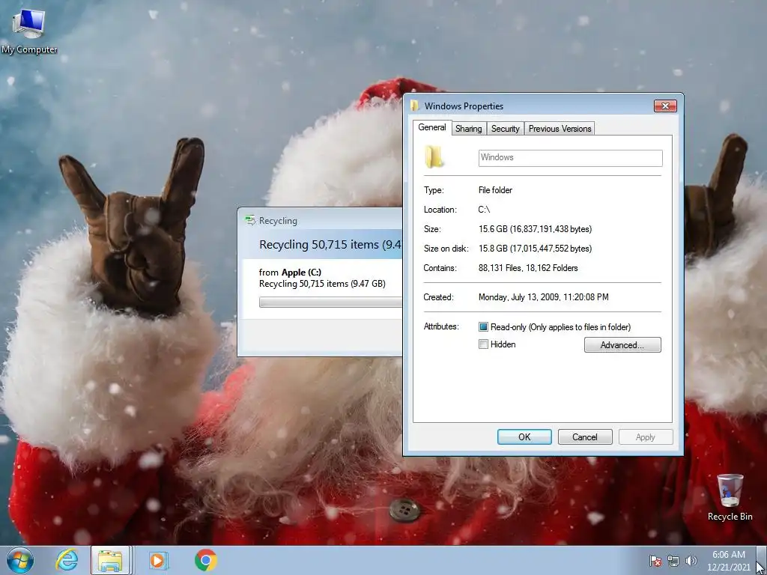
Task: Click the network icon in system tray
Action: point(673,561)
